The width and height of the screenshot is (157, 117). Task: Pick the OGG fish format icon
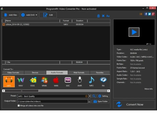point(33,81)
